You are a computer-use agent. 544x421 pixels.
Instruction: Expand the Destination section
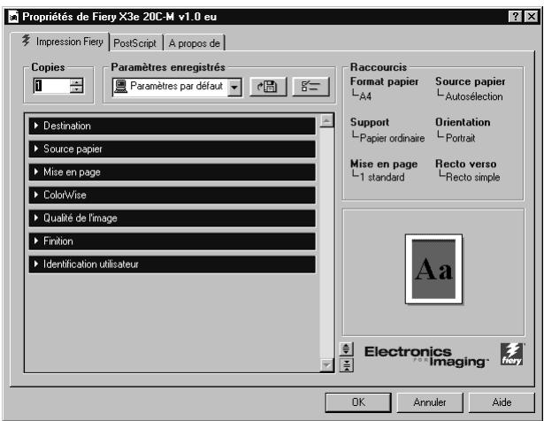point(172,126)
